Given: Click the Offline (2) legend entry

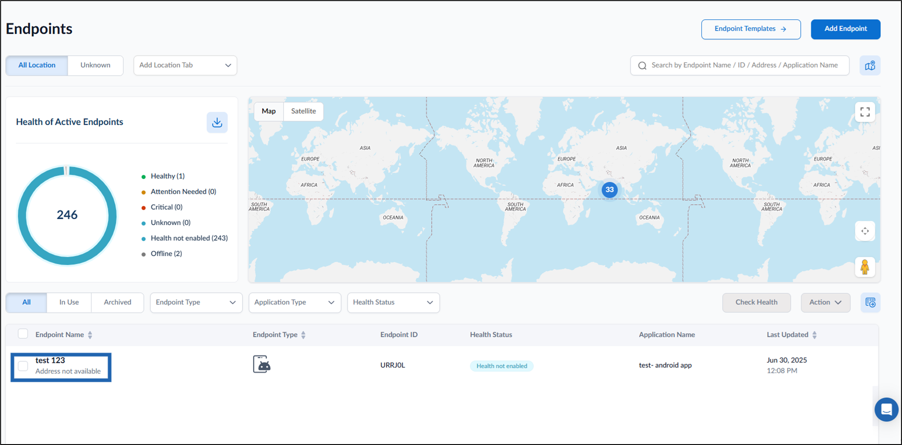Looking at the screenshot, I should click(x=162, y=254).
